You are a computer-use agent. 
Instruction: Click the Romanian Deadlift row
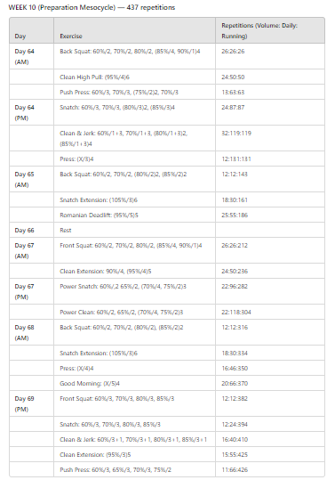(x=167, y=215)
